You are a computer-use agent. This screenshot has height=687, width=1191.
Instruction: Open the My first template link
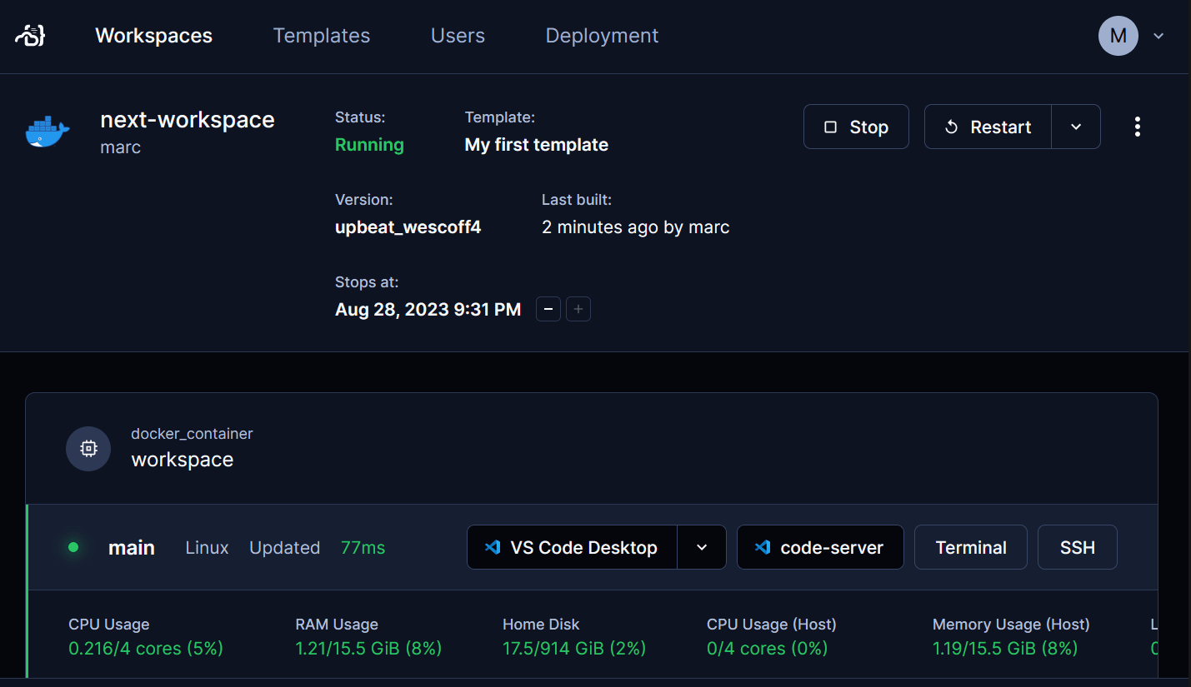(x=536, y=145)
